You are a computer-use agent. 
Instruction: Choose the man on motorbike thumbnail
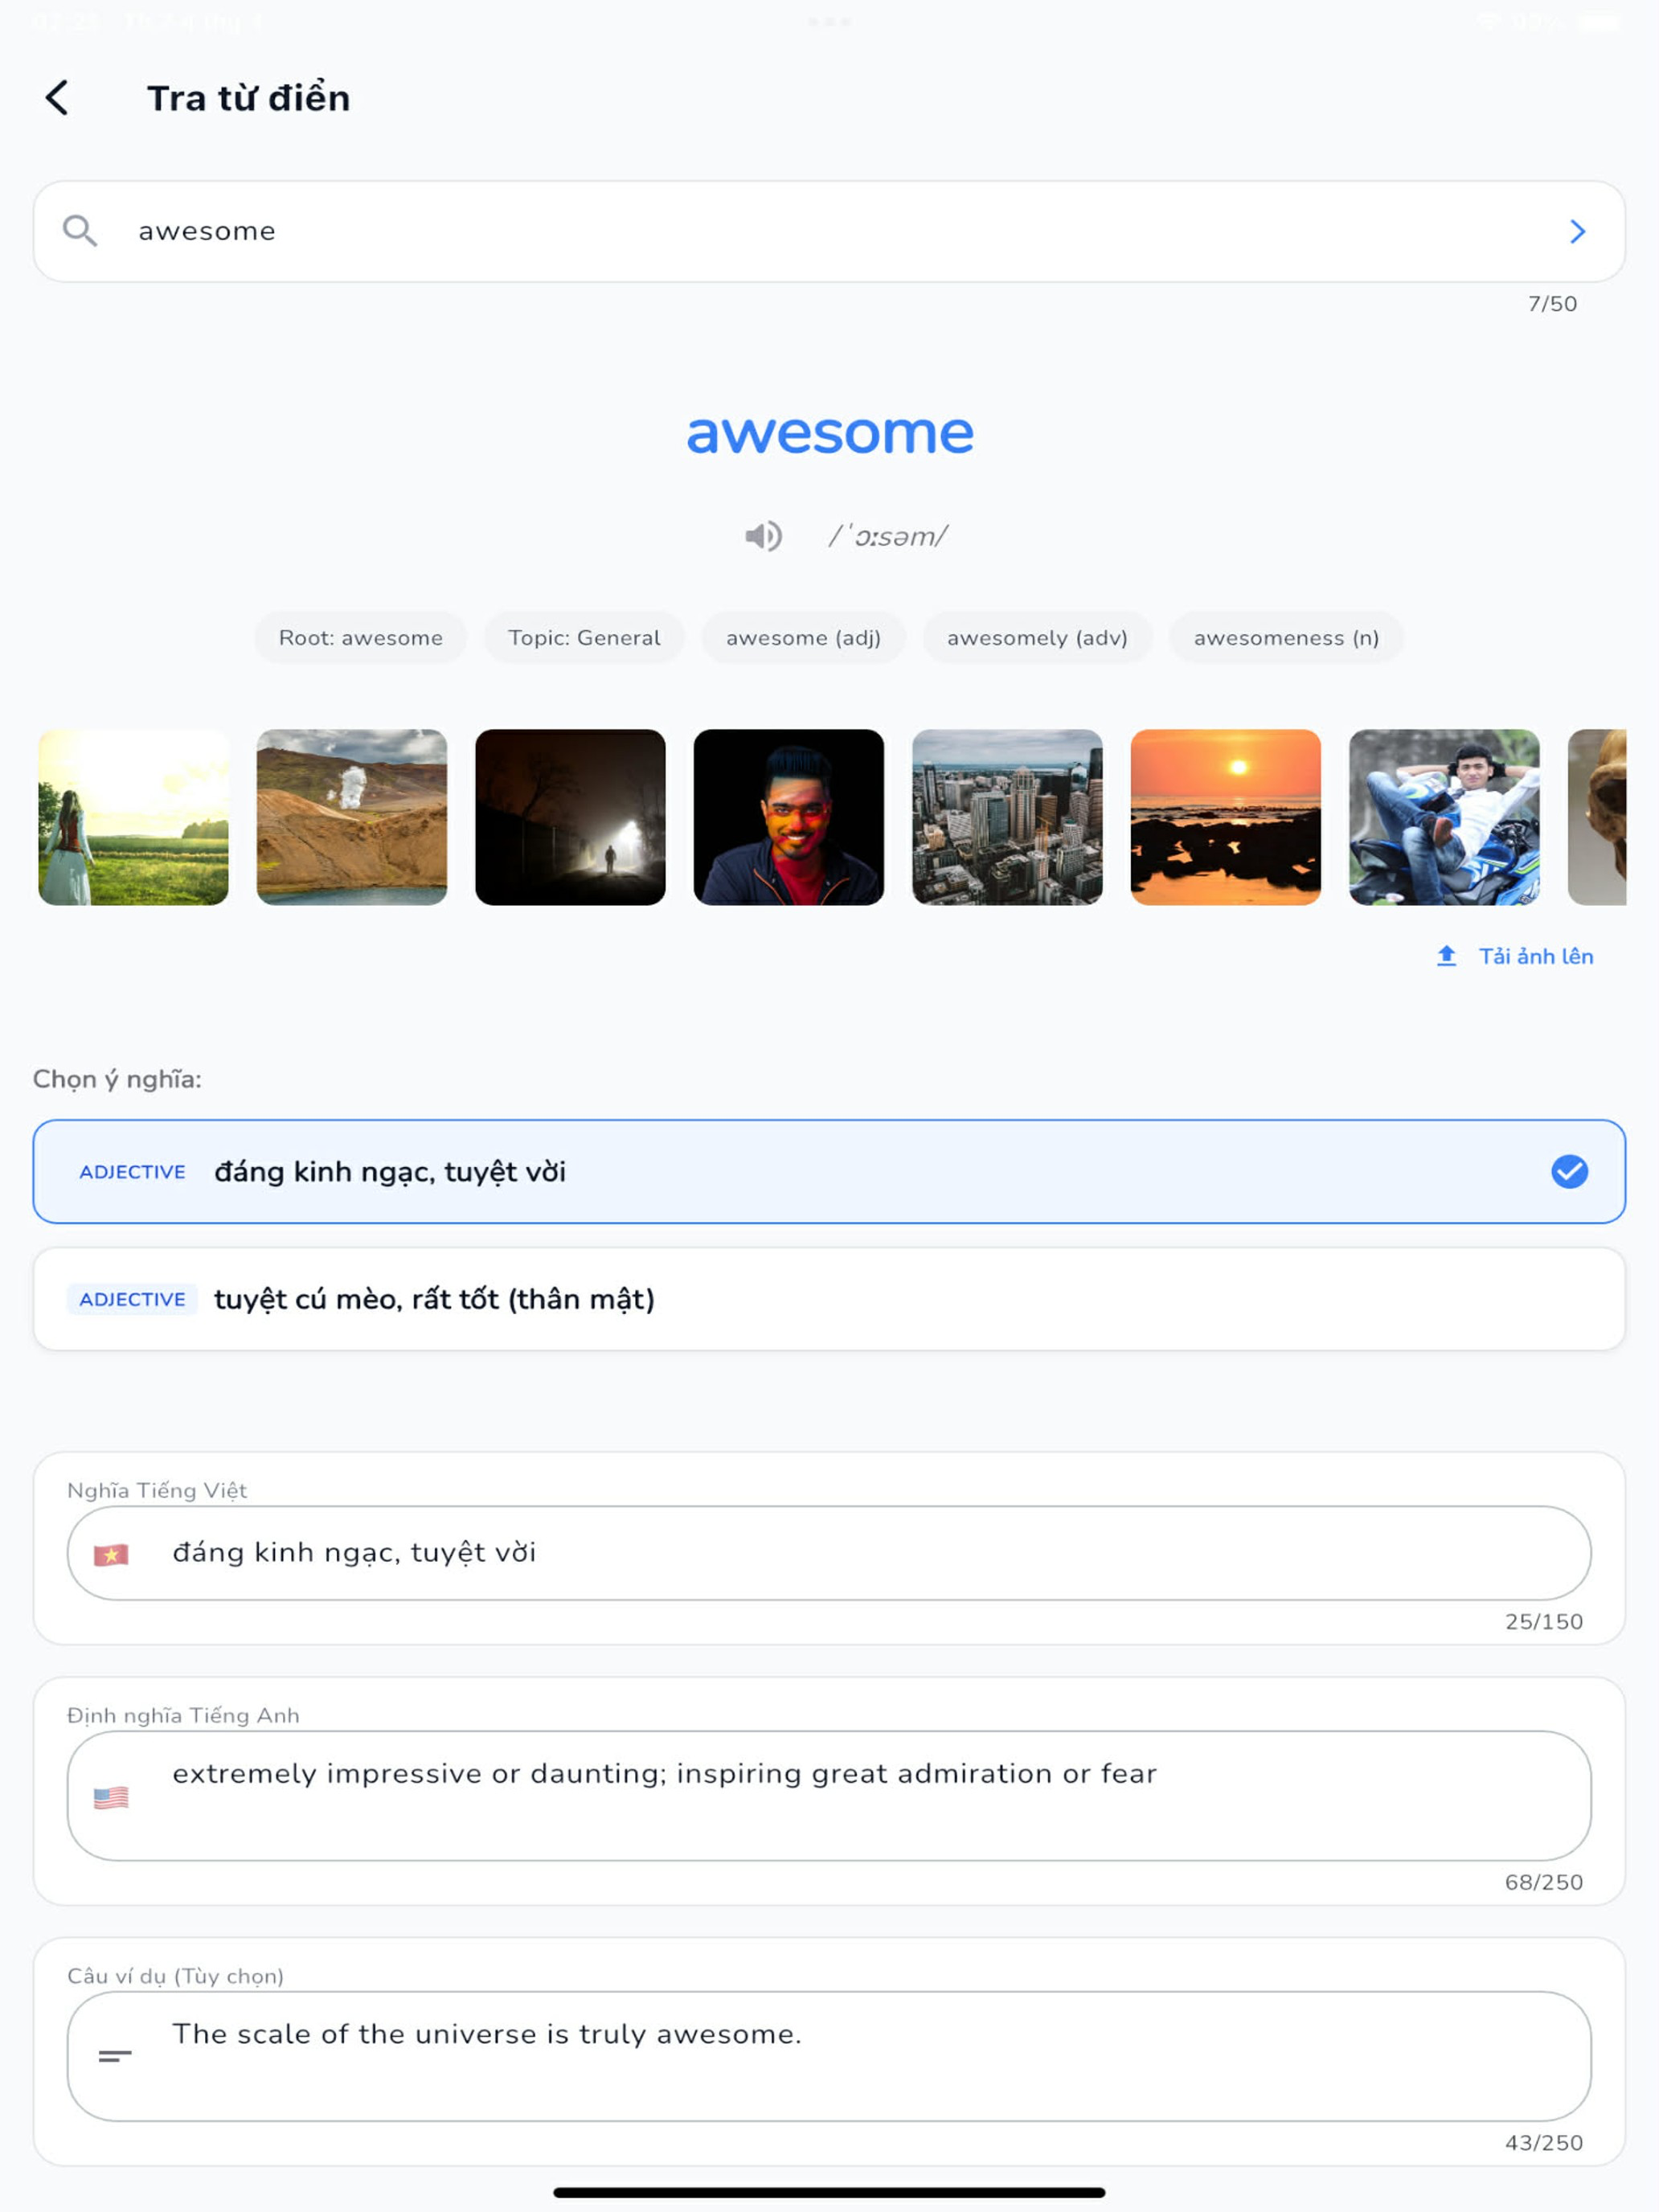tap(1444, 817)
